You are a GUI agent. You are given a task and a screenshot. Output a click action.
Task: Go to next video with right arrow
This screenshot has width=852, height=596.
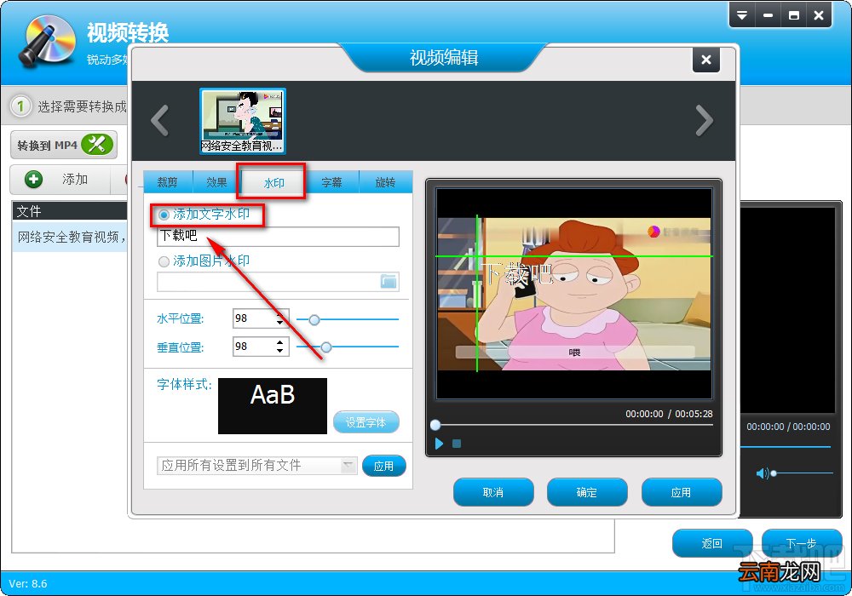[x=705, y=121]
